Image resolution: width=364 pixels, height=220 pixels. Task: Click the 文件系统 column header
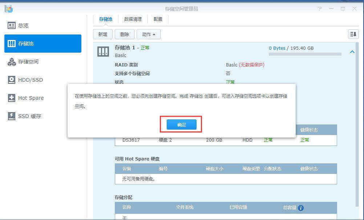click(185, 207)
